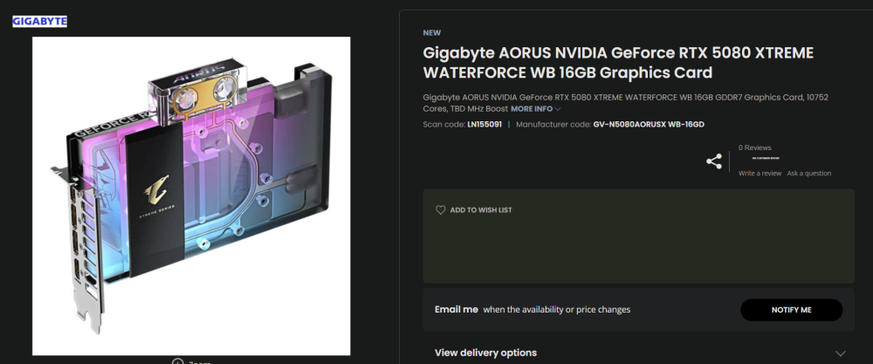Select manufacturer code GV-N5080AORUSX WB-16GD
Image resolution: width=873 pixels, height=364 pixels.
tap(649, 124)
